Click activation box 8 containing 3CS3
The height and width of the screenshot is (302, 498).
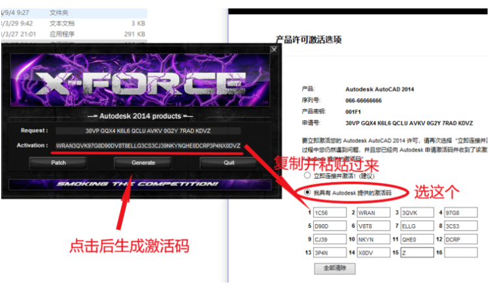(460, 226)
